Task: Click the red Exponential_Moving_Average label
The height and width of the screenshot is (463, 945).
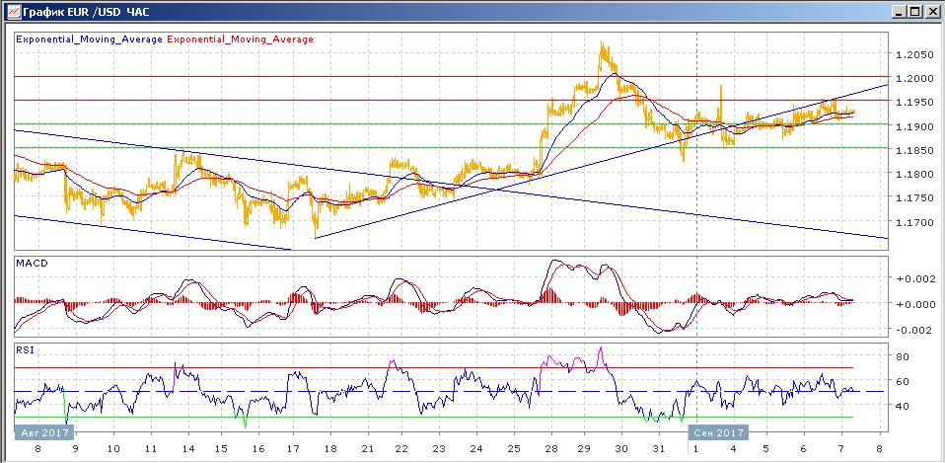Action: click(x=240, y=39)
